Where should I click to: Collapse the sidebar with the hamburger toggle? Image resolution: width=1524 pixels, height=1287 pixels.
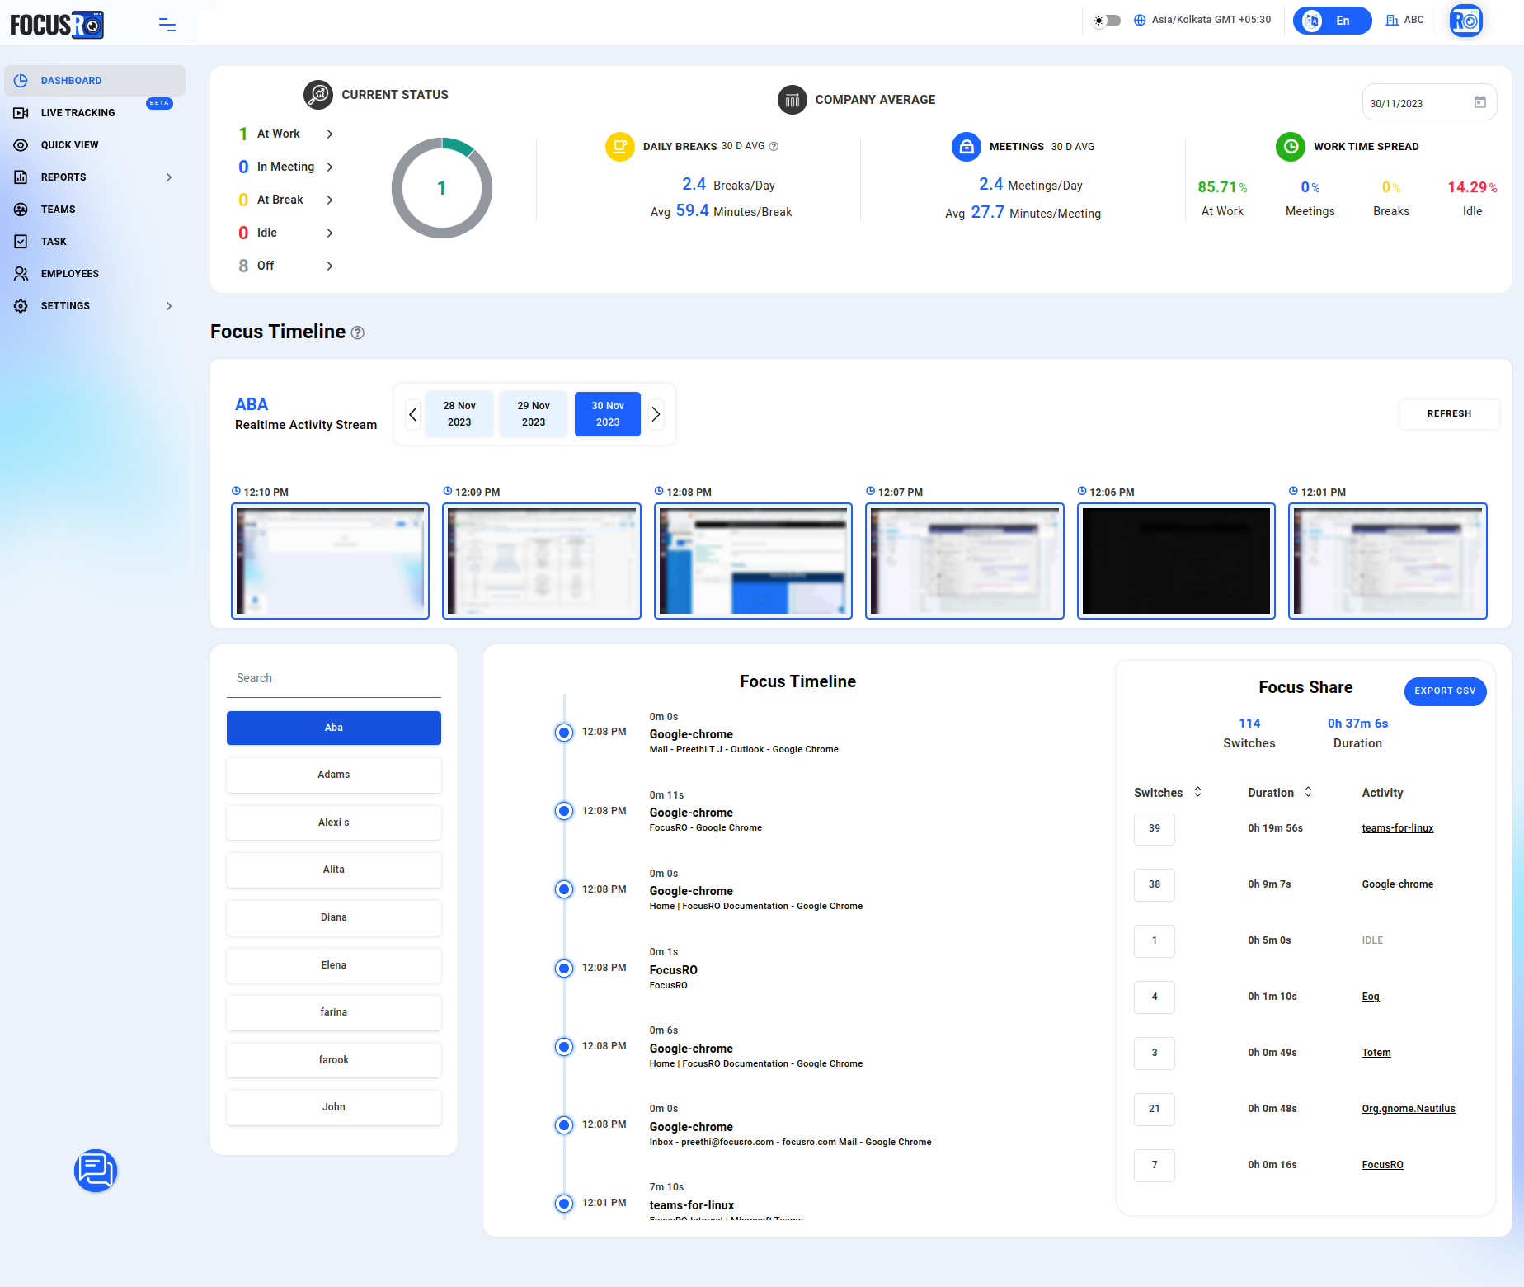click(167, 25)
